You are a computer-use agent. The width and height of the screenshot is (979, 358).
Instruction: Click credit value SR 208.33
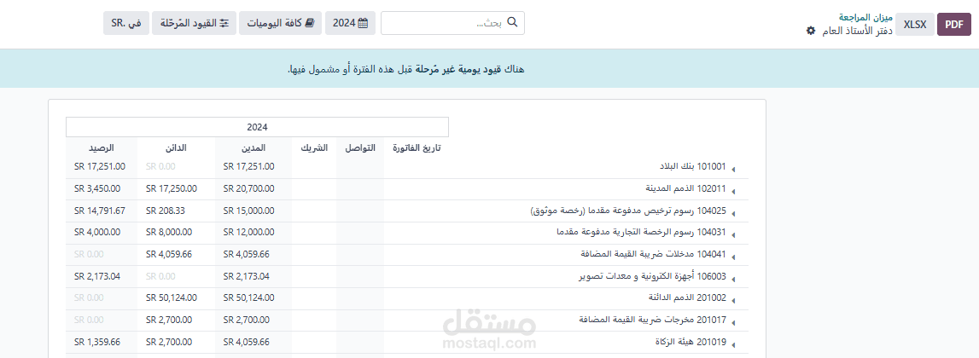tap(166, 211)
